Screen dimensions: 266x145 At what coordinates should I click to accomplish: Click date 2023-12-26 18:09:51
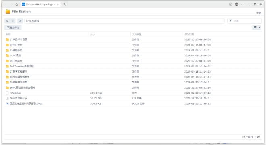coord(197,98)
